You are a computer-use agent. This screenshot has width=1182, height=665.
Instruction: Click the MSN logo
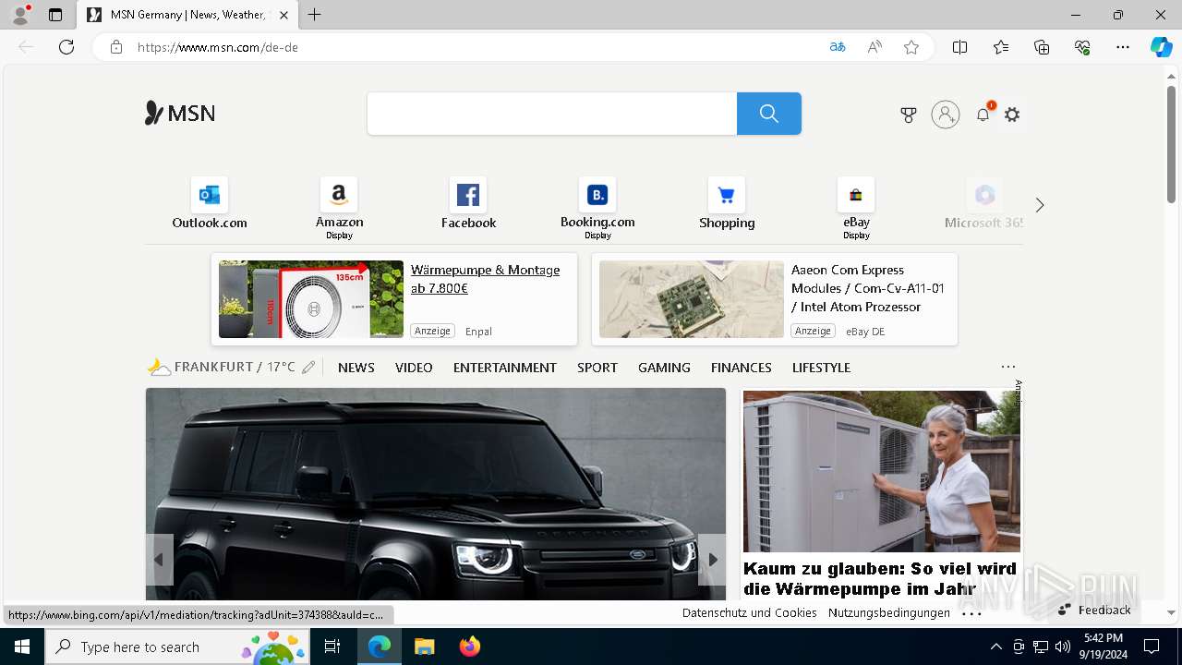coord(180,114)
